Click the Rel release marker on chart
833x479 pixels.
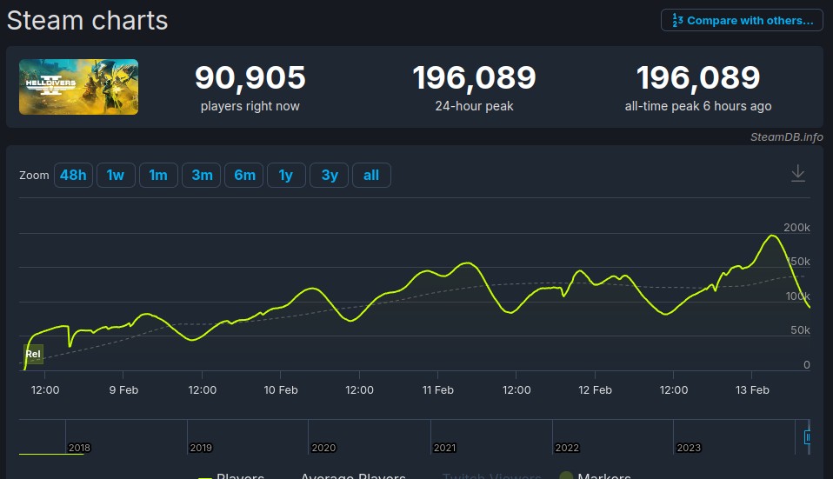[33, 354]
